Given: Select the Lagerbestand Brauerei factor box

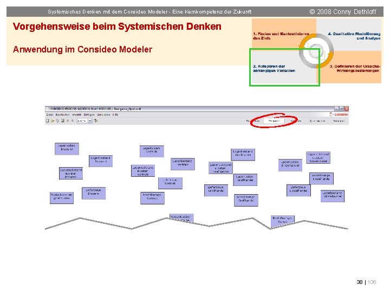Looking at the screenshot, I should tap(101, 161).
